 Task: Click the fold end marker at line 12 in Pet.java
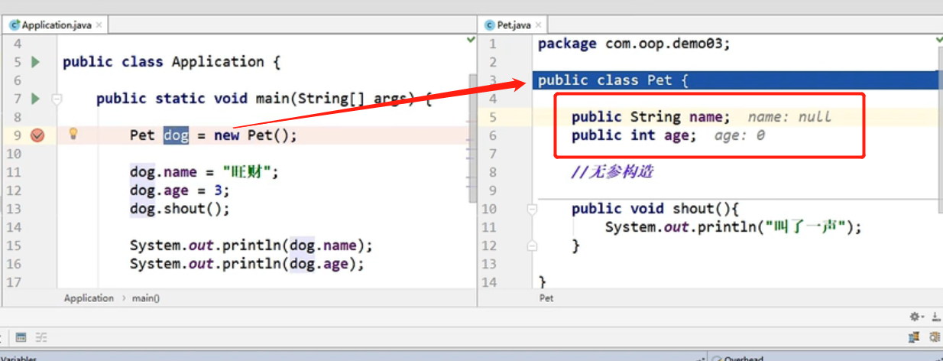pos(533,246)
